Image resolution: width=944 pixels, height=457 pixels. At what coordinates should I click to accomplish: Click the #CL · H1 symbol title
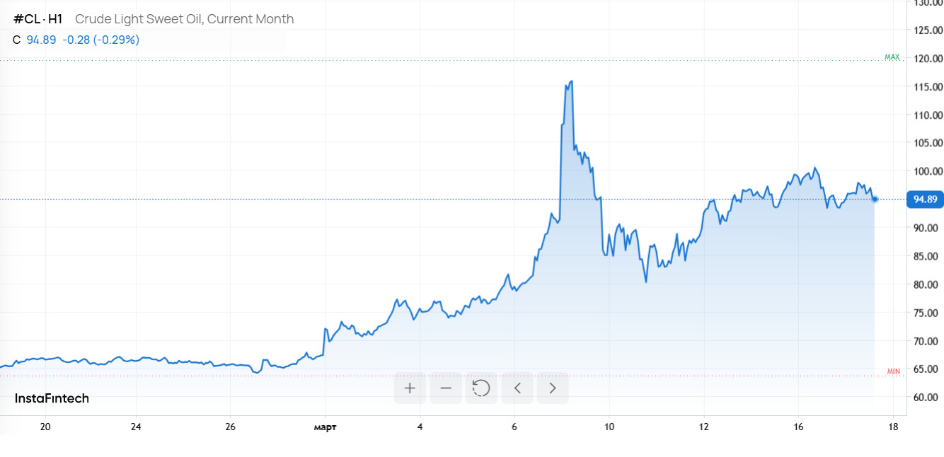pos(38,19)
